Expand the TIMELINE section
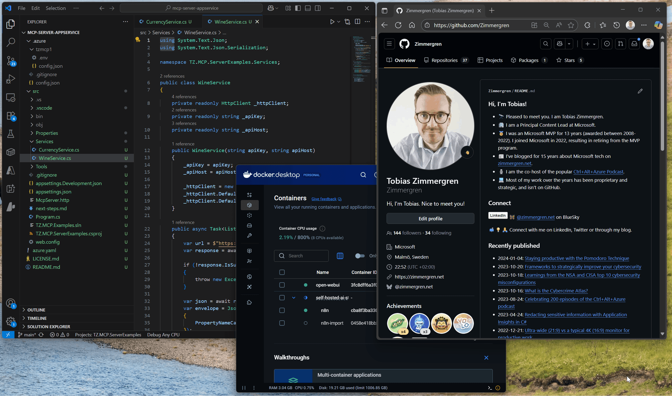 tap(37, 318)
